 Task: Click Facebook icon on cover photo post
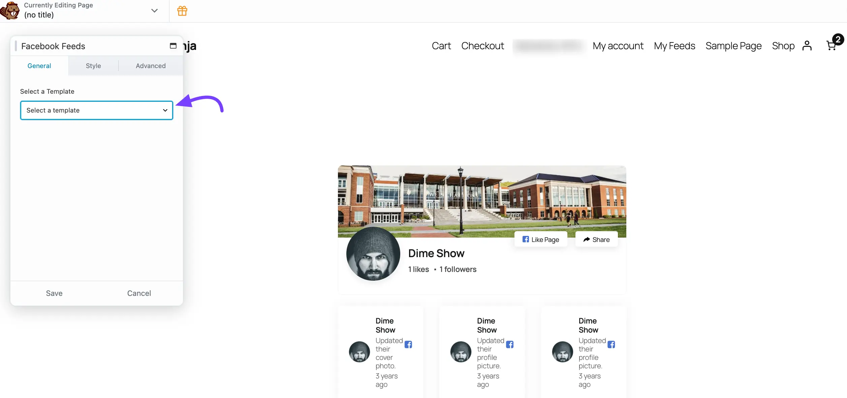coord(408,344)
